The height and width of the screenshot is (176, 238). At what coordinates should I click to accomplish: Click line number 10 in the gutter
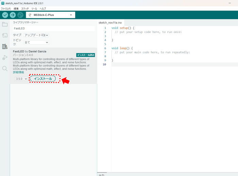click(104, 64)
